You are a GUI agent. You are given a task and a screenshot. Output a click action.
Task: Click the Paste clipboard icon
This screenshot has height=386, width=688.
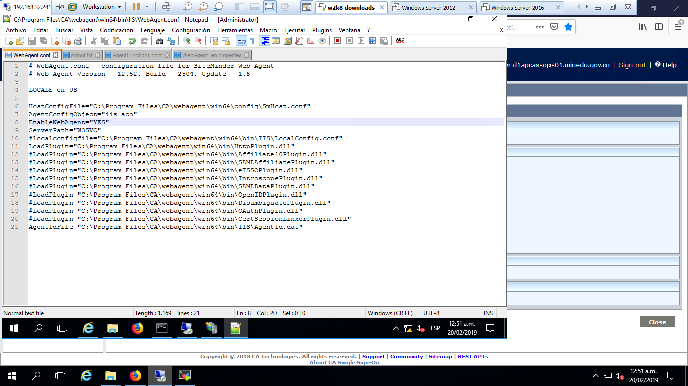(116, 41)
